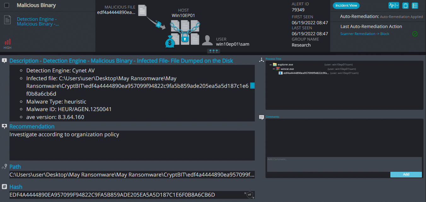Open the Scanner Remediation -> Block link
The width and height of the screenshot is (426, 202).
(x=365, y=34)
